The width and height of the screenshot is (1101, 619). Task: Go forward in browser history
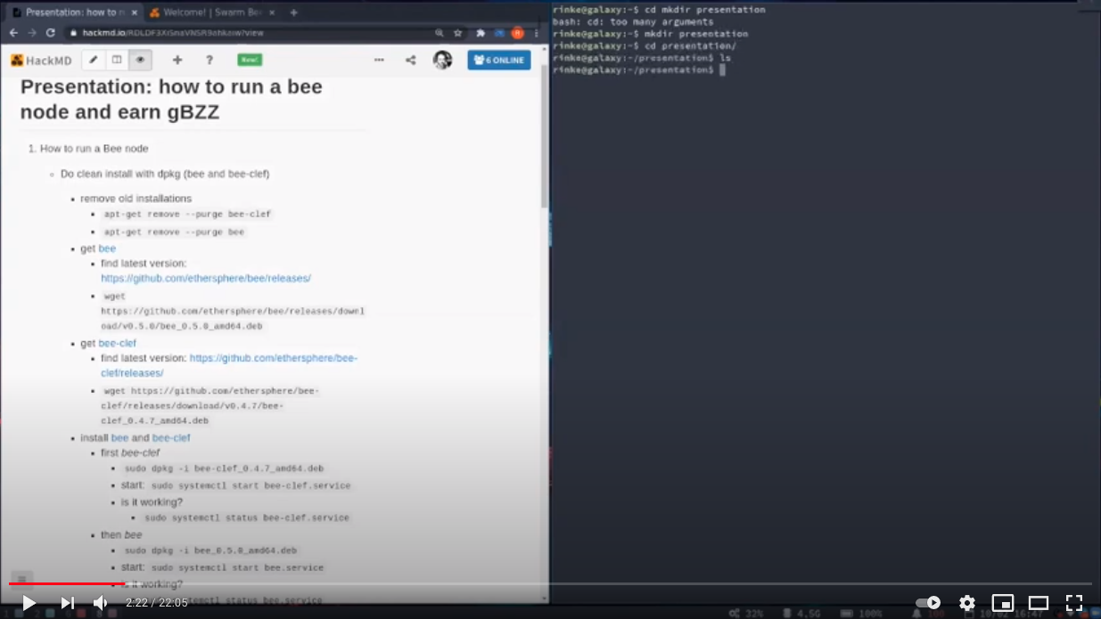coord(32,33)
